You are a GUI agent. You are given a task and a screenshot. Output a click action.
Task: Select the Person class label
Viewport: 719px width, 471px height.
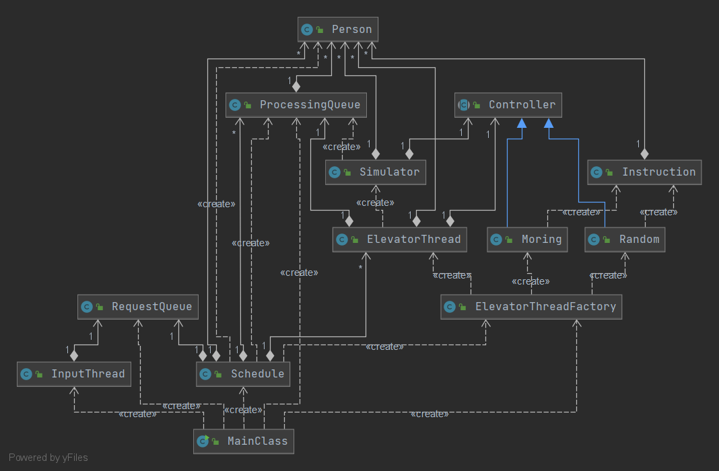pos(351,30)
